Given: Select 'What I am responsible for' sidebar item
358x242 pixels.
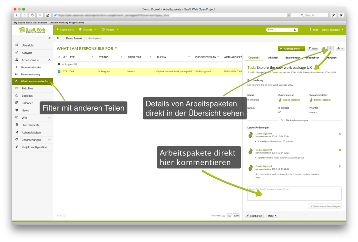Looking at the screenshot, I should 33,81.
